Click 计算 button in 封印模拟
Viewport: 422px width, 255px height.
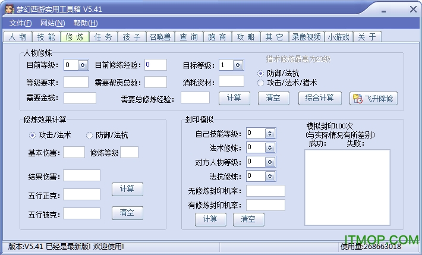210,219
